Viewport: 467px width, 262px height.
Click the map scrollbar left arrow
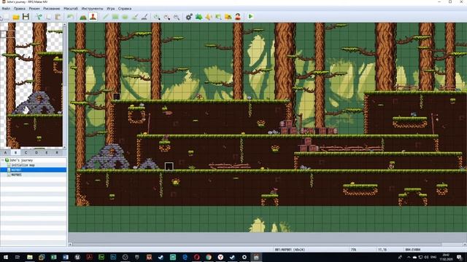coord(70,245)
